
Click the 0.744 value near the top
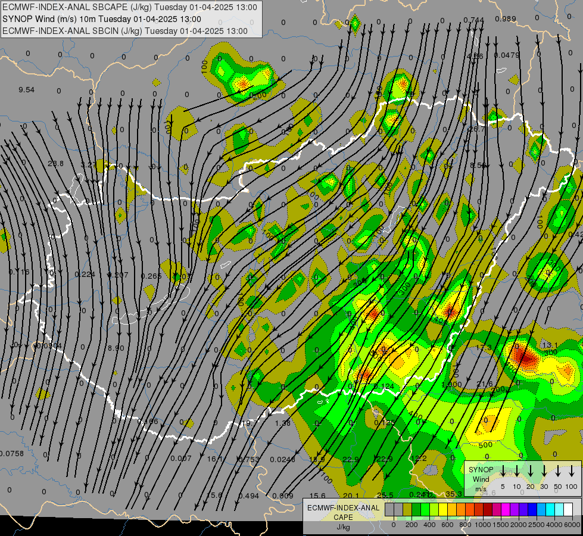point(473,20)
